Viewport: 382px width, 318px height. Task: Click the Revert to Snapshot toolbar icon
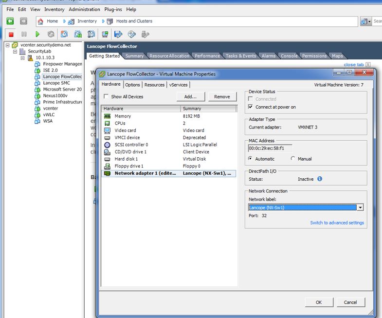tap(78, 34)
